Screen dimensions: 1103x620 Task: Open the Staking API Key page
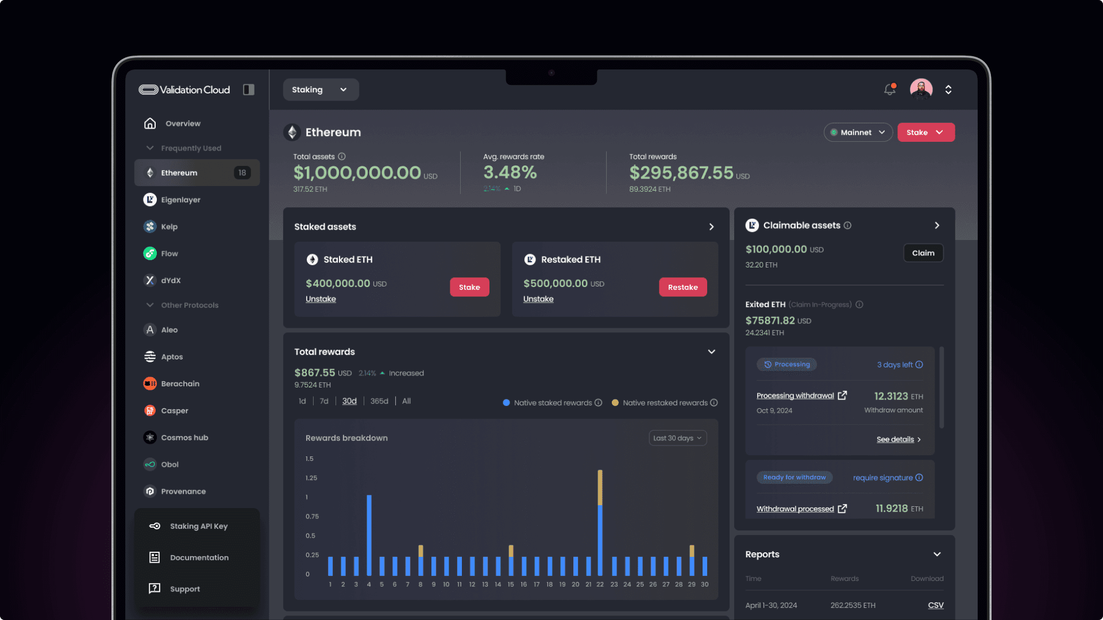[198, 526]
